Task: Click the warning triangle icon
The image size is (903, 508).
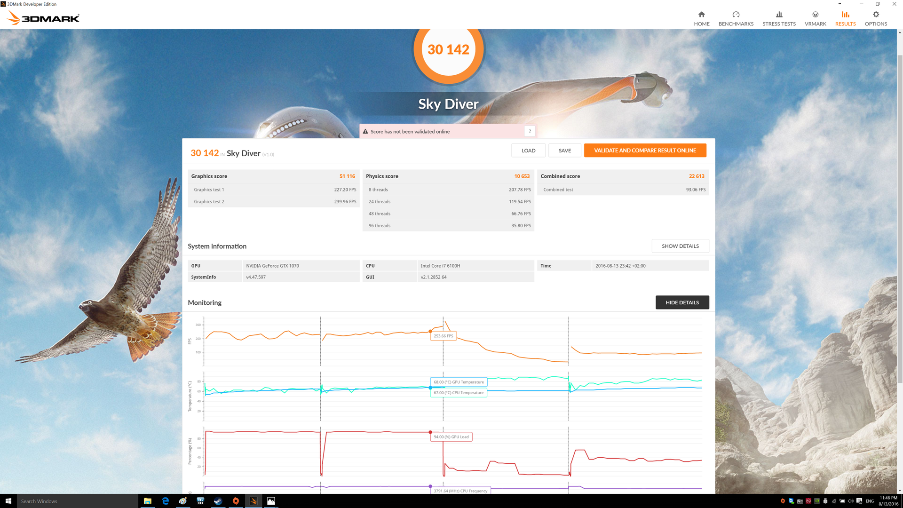Action: coord(365,132)
